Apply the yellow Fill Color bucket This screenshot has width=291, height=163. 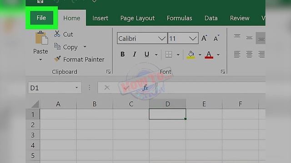coord(191,55)
